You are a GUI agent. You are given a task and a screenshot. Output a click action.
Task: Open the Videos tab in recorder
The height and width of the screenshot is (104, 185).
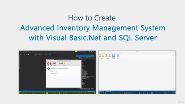[48, 61]
